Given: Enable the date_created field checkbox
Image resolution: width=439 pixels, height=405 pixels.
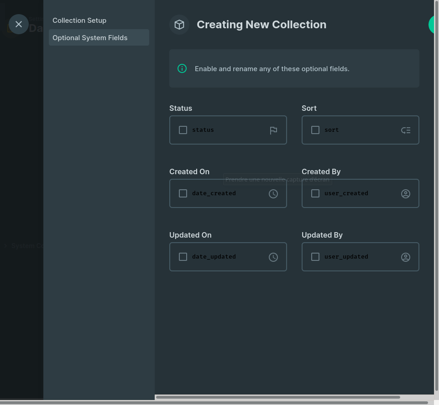Looking at the screenshot, I should pyautogui.click(x=183, y=193).
